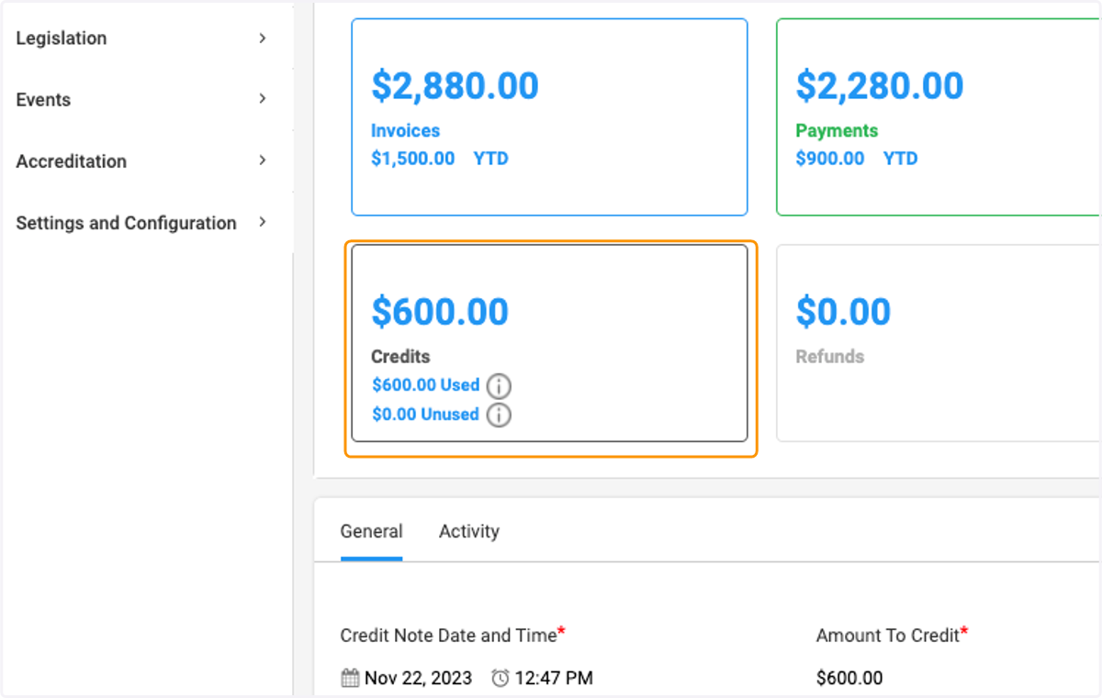Click the Payments link in the card
The width and height of the screenshot is (1102, 698).
[x=837, y=130]
